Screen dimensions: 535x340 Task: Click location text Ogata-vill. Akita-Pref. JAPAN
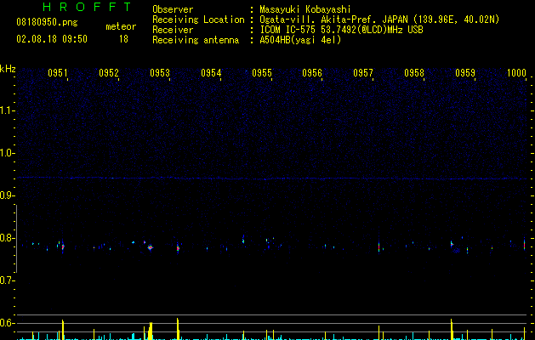pos(333,20)
